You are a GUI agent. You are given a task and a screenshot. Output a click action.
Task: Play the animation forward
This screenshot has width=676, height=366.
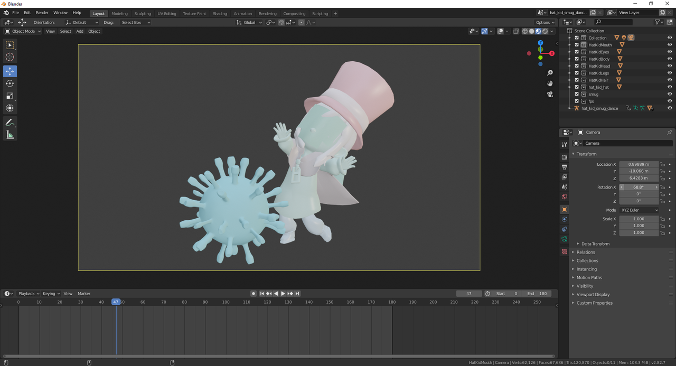tap(283, 294)
